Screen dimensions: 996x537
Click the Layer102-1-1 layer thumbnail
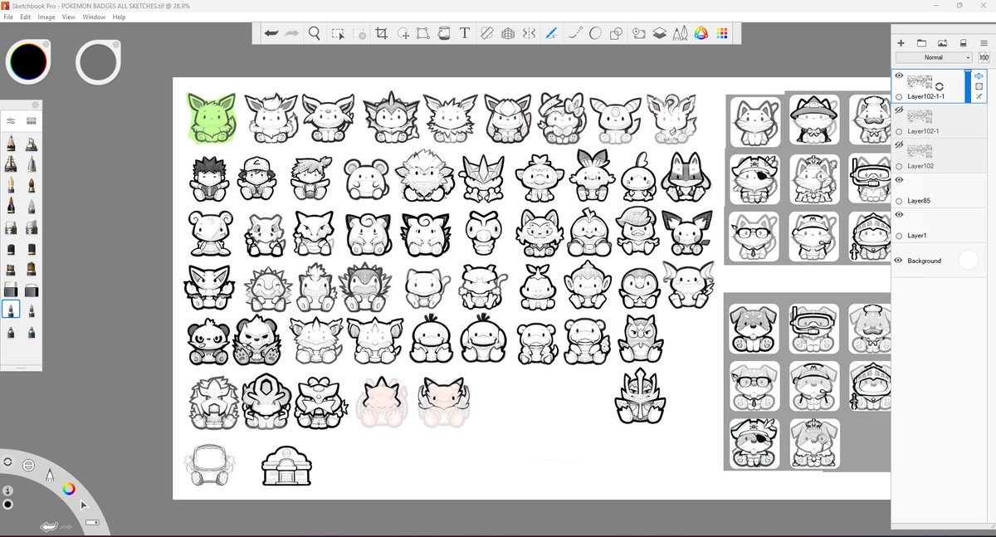pyautogui.click(x=920, y=81)
